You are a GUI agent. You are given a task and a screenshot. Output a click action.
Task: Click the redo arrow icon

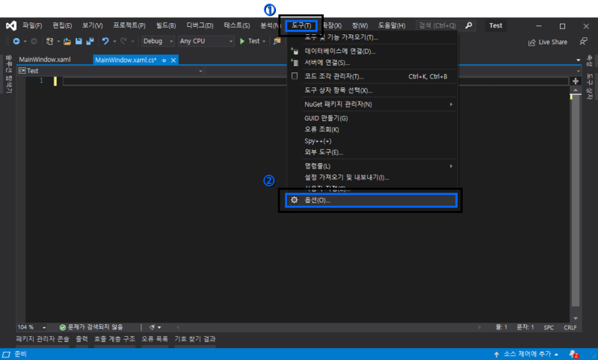click(123, 41)
